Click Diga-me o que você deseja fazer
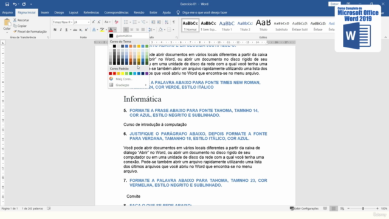 point(205,12)
